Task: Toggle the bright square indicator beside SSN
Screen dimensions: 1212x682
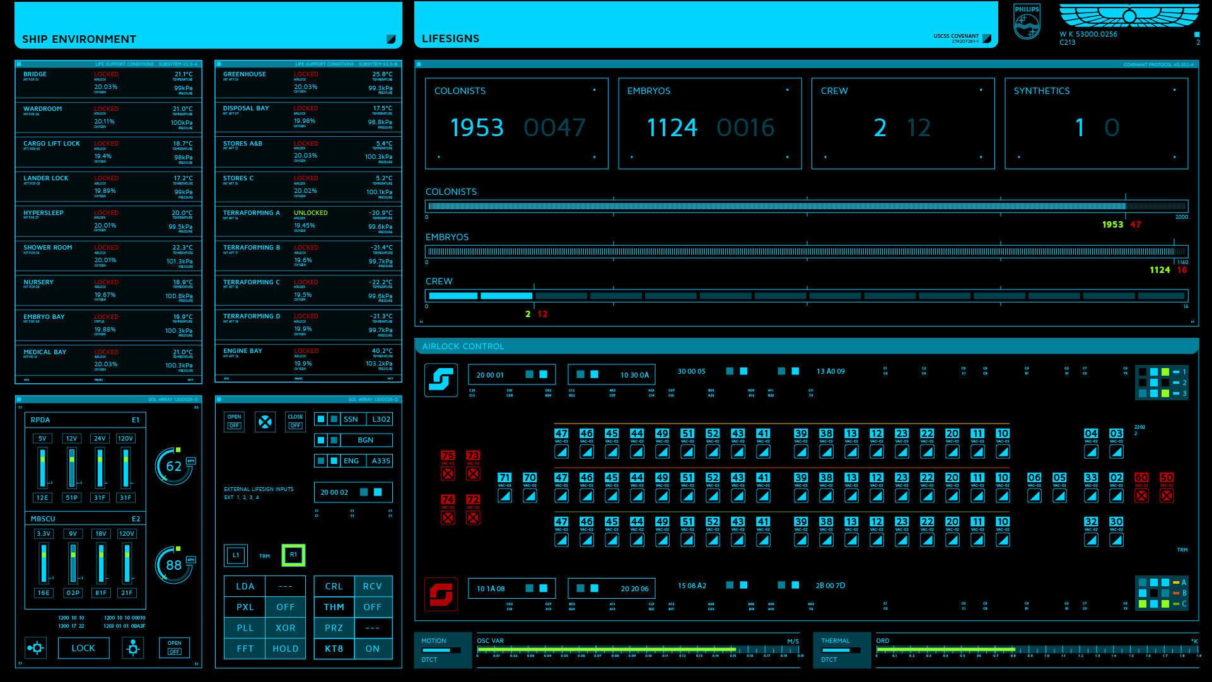Action: (321, 419)
